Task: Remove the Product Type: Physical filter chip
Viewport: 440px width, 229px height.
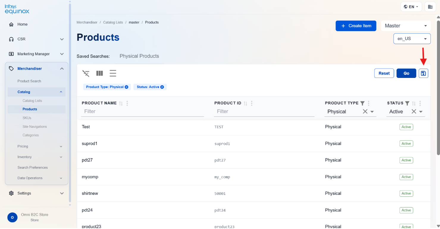Action: coord(126,87)
